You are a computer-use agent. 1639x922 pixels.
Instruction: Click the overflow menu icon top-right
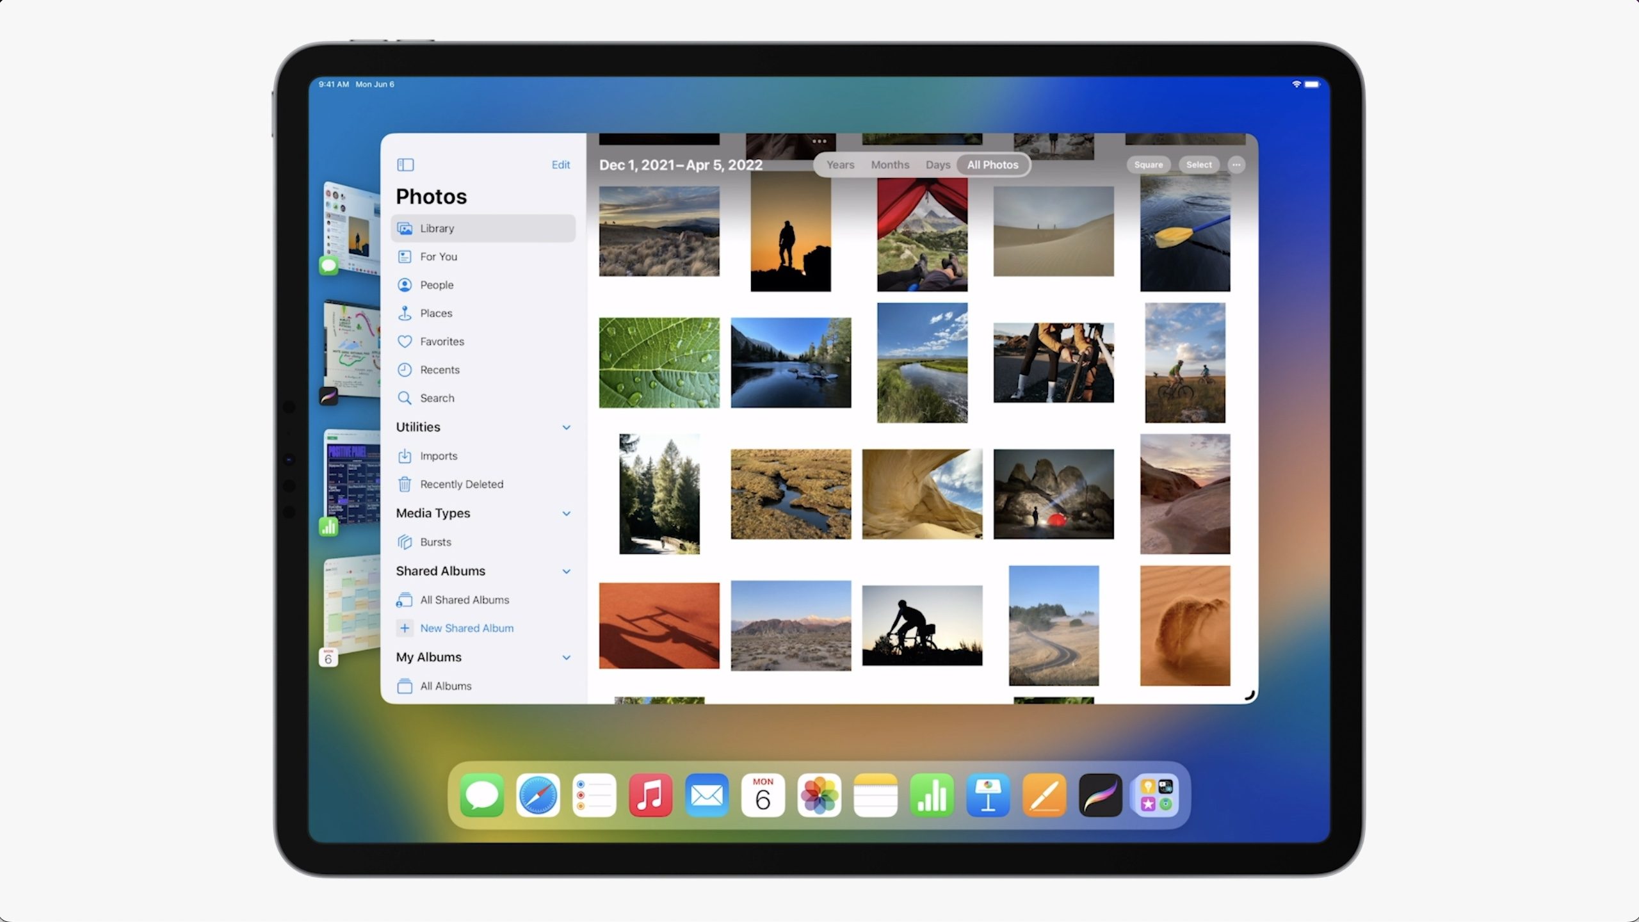click(x=1236, y=165)
